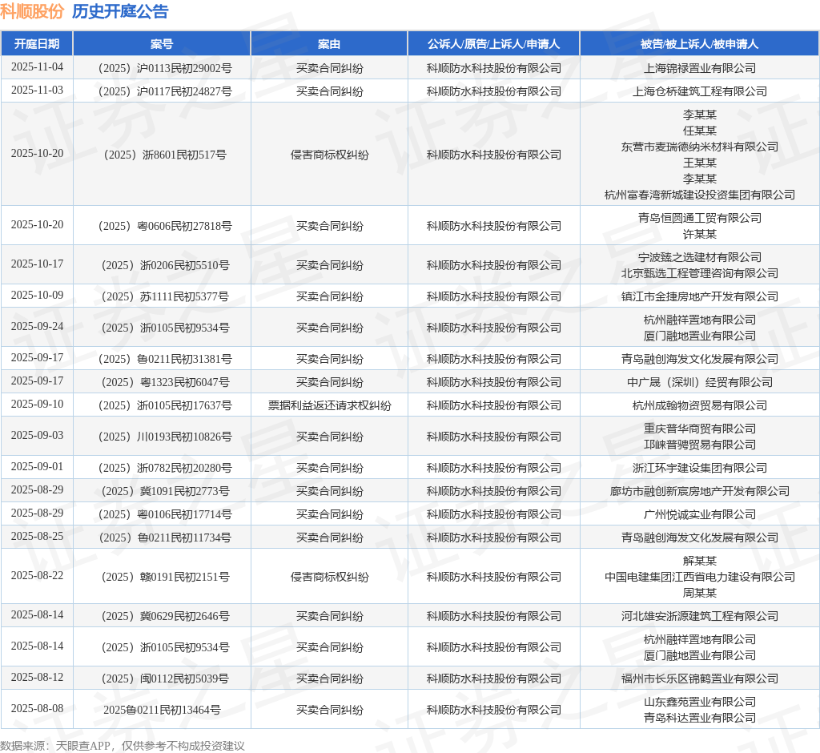Click case number 2025鲁0211民初13464号
The height and width of the screenshot is (753, 820).
click(x=162, y=710)
